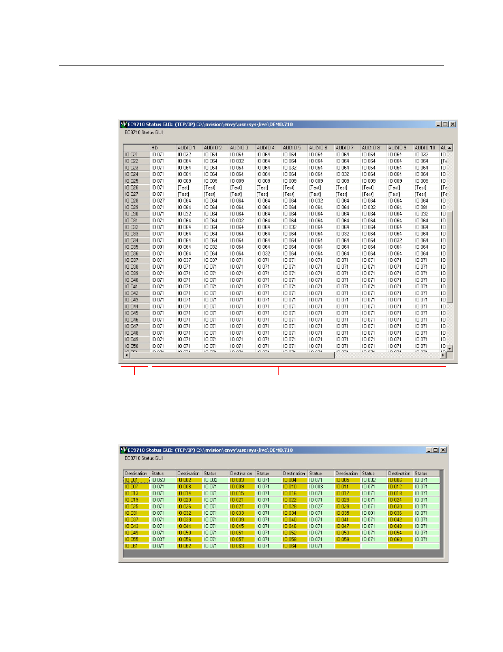Viewport: 503px width, 652px height.
Task: Click the AUDIO 5 column header
Action: click(x=295, y=148)
